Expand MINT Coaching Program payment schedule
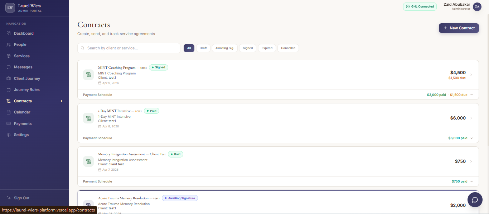 tap(471, 95)
